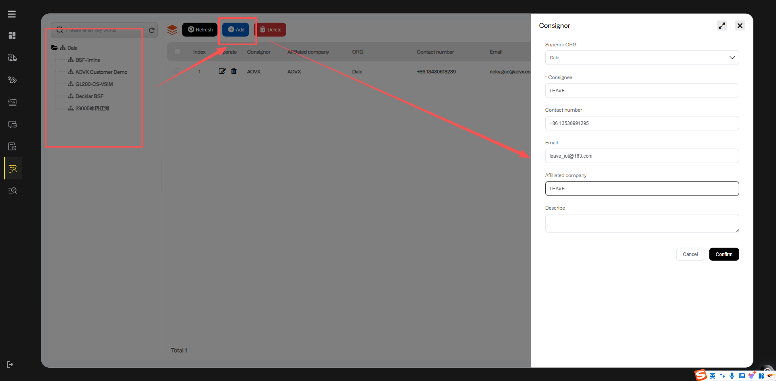776x381 pixels.
Task: Click into the Describe text area
Action: (641, 223)
